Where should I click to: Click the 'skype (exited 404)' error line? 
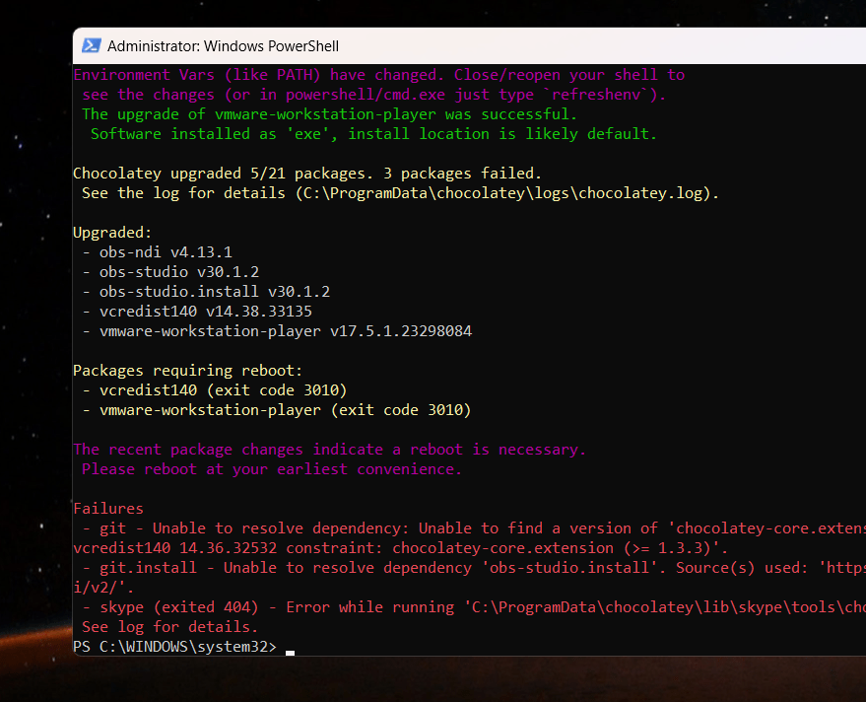pyautogui.click(x=474, y=607)
